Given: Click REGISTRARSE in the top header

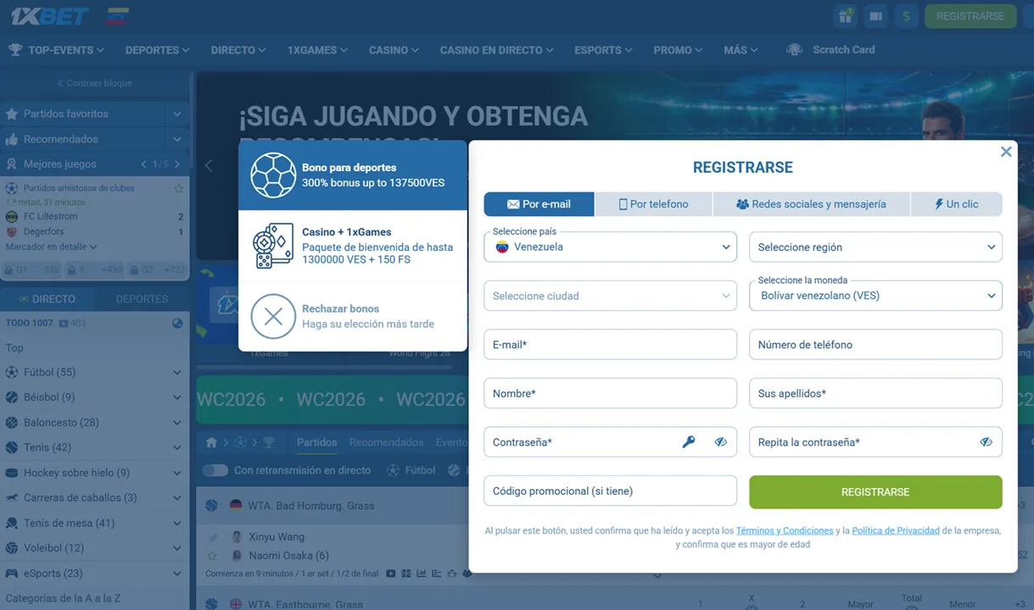Looking at the screenshot, I should (970, 16).
